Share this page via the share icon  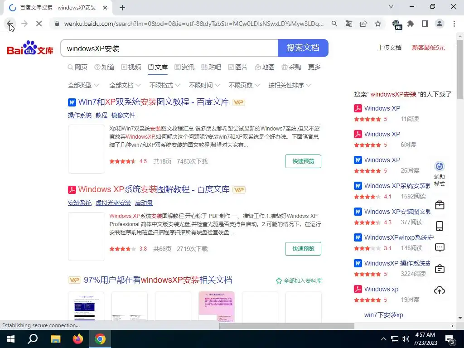[x=363, y=24]
